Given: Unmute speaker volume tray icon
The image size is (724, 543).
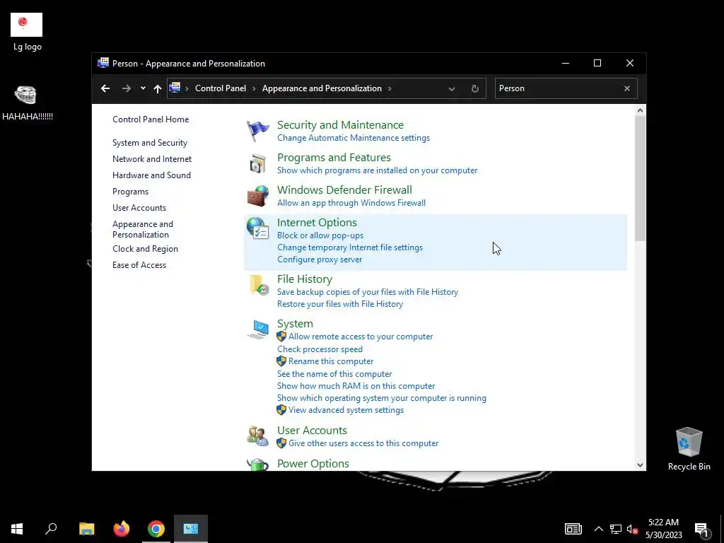Looking at the screenshot, I should pyautogui.click(x=632, y=529).
